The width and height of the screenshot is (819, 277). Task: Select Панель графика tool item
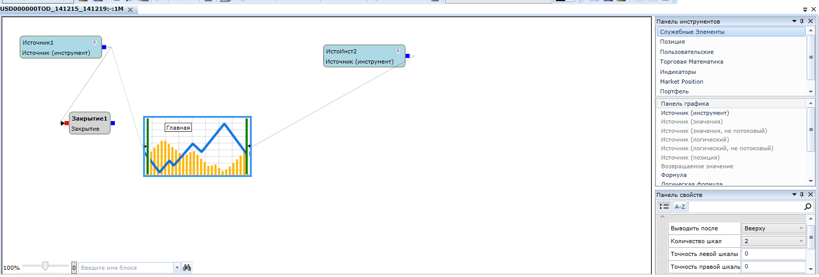(731, 104)
